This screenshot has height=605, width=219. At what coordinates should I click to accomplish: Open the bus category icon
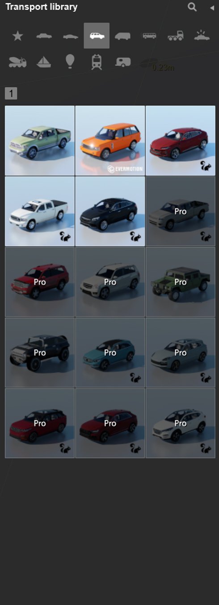149,36
